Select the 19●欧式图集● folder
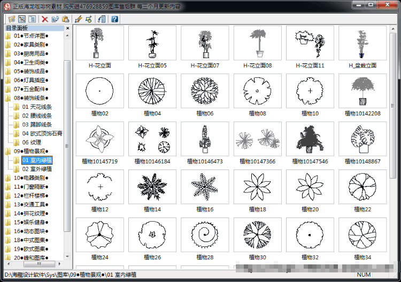401x282 pixels. coord(31,249)
